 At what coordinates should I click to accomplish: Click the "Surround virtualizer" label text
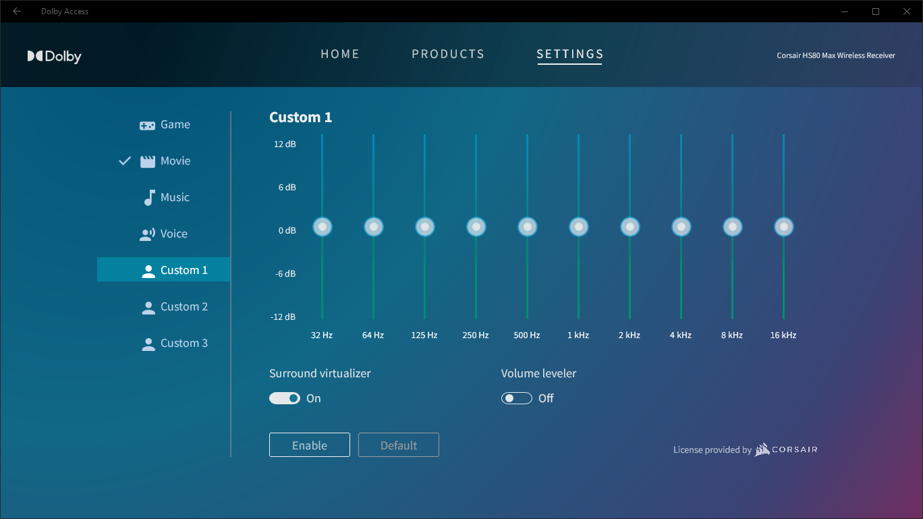(x=320, y=373)
